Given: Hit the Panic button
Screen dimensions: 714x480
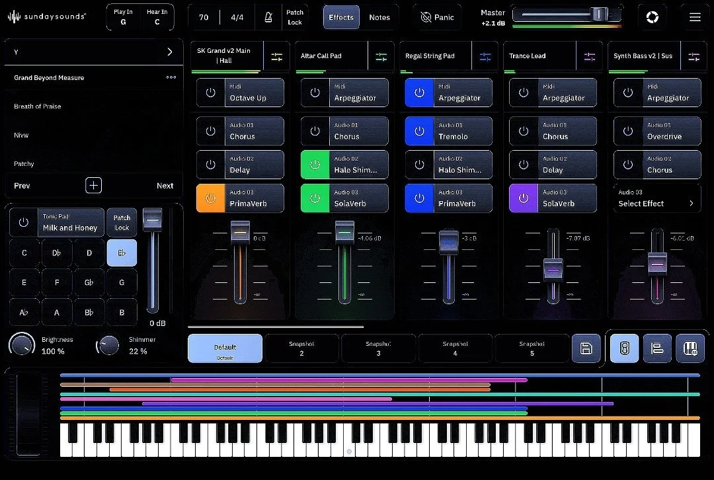Looking at the screenshot, I should coord(437,17).
